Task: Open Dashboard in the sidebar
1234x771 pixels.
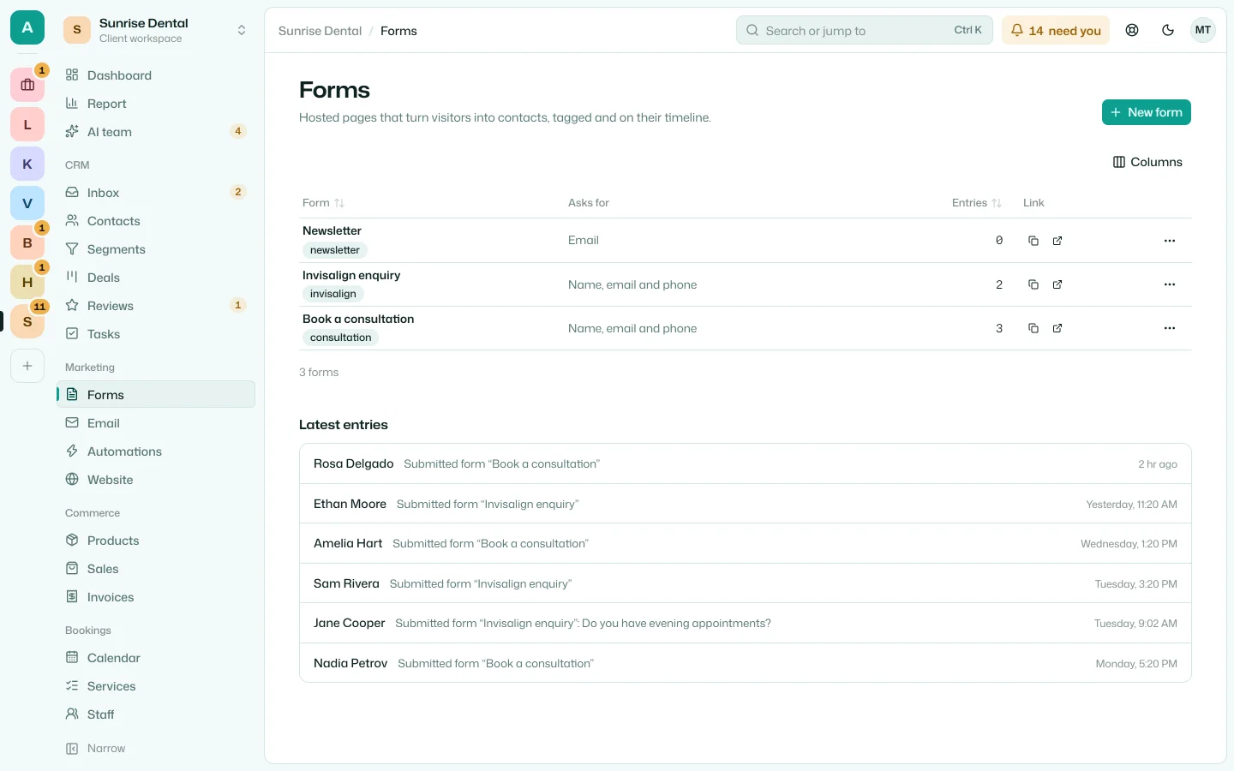Action: click(x=156, y=75)
